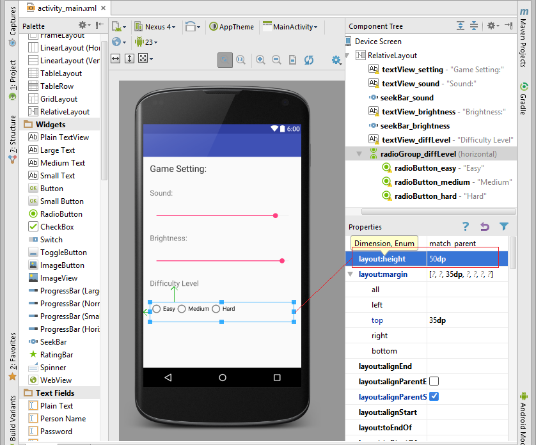Open the Structure tool window
The image size is (536, 445).
click(x=12, y=139)
